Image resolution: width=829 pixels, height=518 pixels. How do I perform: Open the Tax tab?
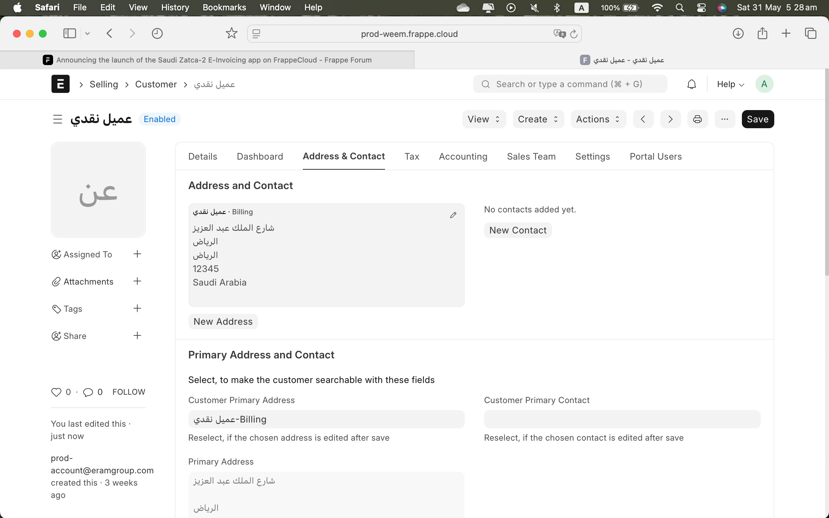pyautogui.click(x=412, y=157)
